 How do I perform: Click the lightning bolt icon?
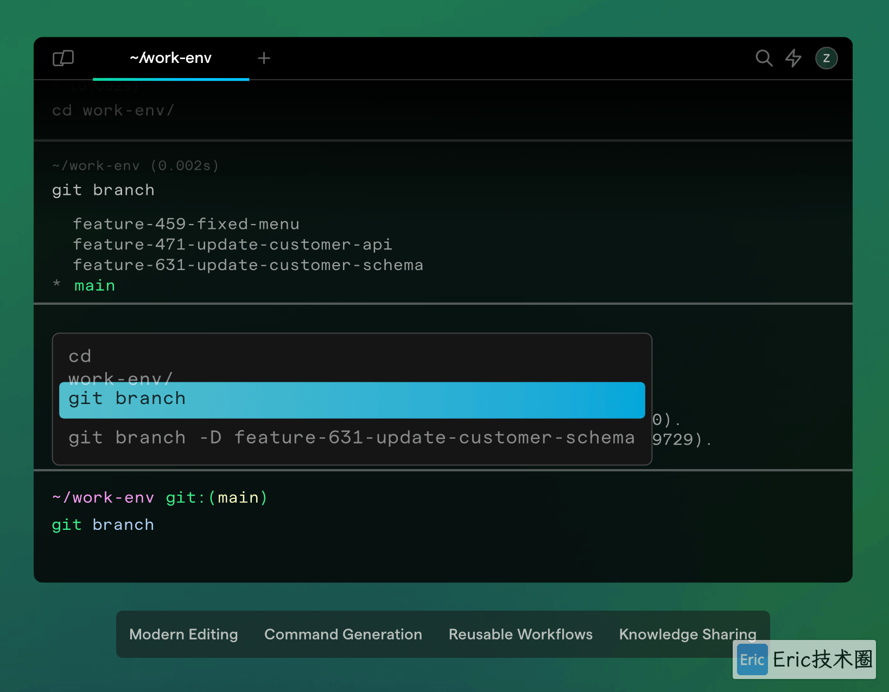[793, 58]
